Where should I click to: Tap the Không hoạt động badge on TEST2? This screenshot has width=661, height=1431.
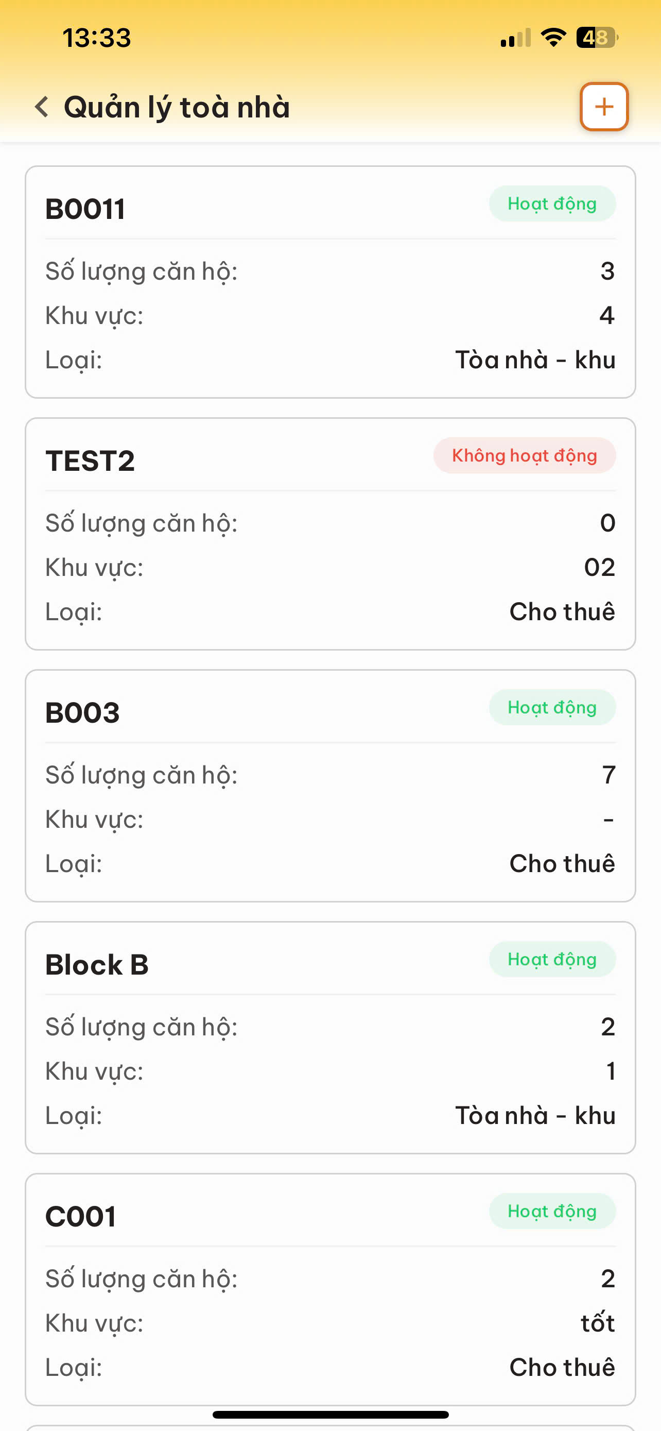coord(524,455)
